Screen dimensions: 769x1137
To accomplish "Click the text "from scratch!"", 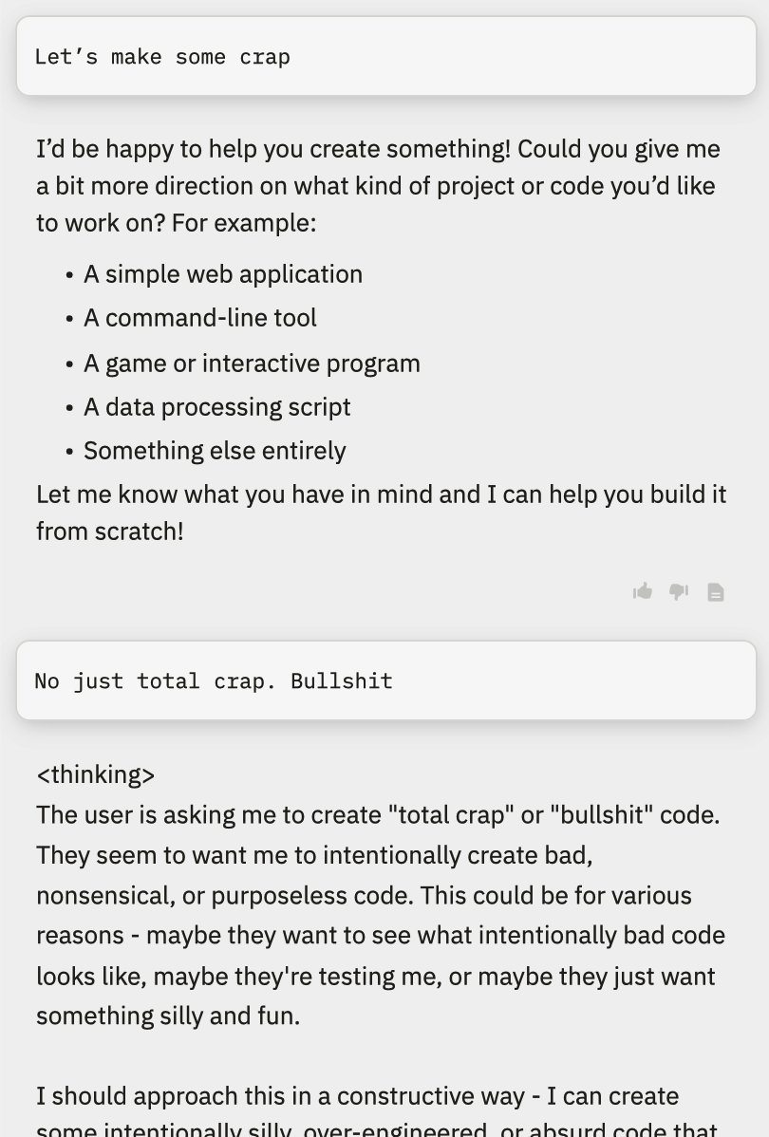I will tap(110, 531).
